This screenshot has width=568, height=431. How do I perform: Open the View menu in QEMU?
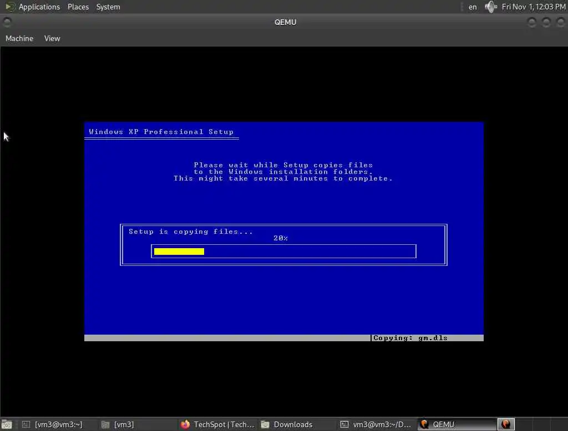click(52, 38)
